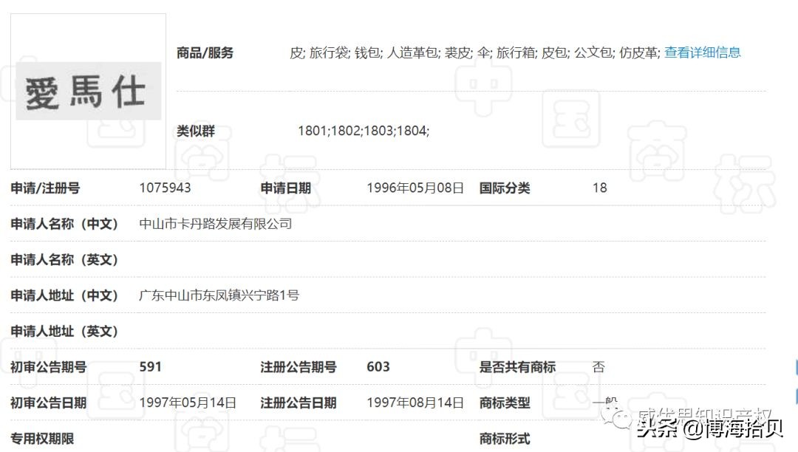Click the 初审公告期号 label
Screen dimensions: 798x452
tap(48, 366)
